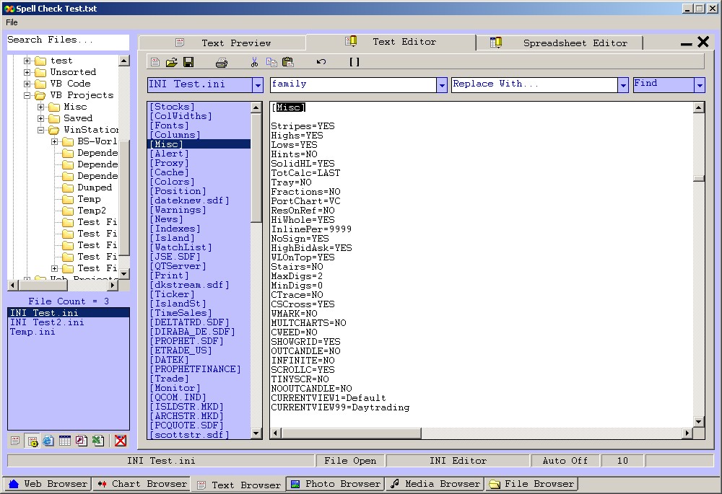Image resolution: width=722 pixels, height=494 pixels.
Task: Click the printer icon in toolbar
Action: 222,63
